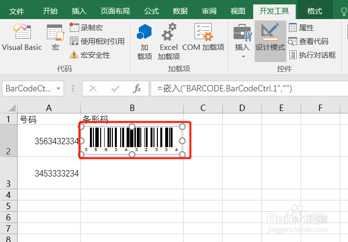The image size is (348, 242).
Task: Switch to the 数据 tab
Action: (x=180, y=11)
